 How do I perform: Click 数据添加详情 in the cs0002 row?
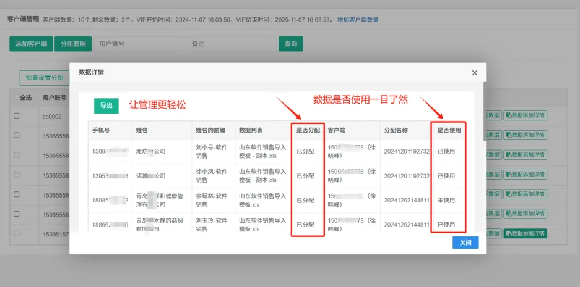click(526, 115)
